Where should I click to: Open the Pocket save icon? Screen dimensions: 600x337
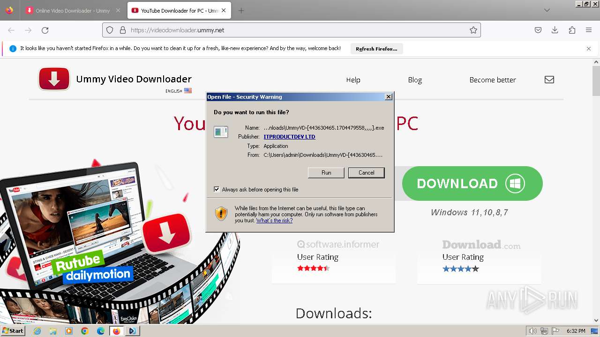538,30
